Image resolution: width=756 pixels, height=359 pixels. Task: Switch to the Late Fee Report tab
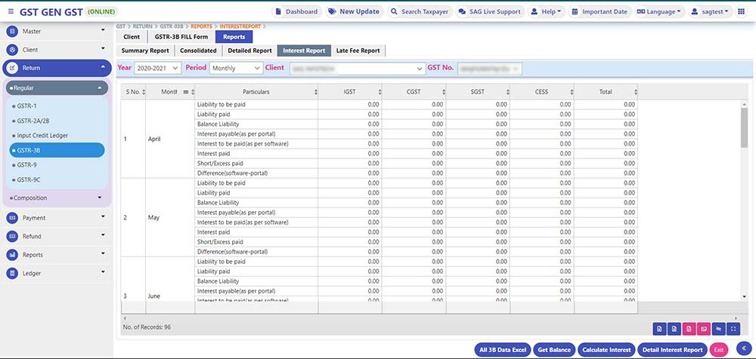(x=358, y=51)
